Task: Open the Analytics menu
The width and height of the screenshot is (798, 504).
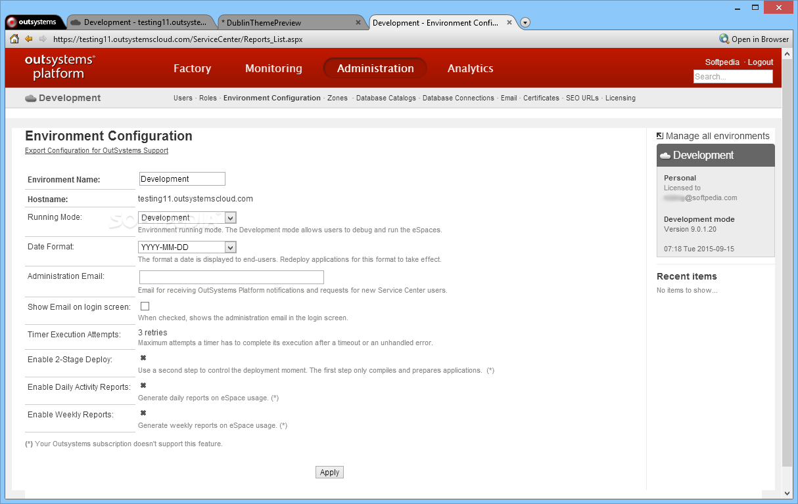Action: (x=470, y=68)
